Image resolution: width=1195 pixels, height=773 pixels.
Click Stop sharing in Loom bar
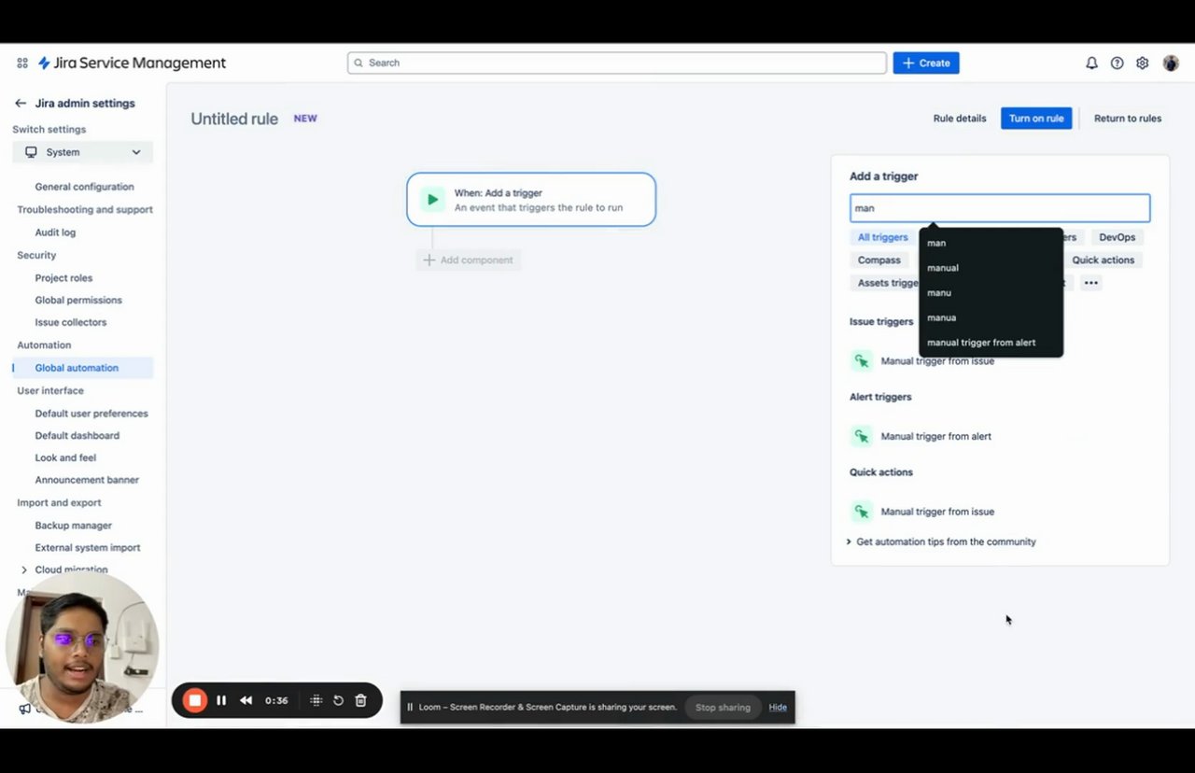pyautogui.click(x=723, y=707)
